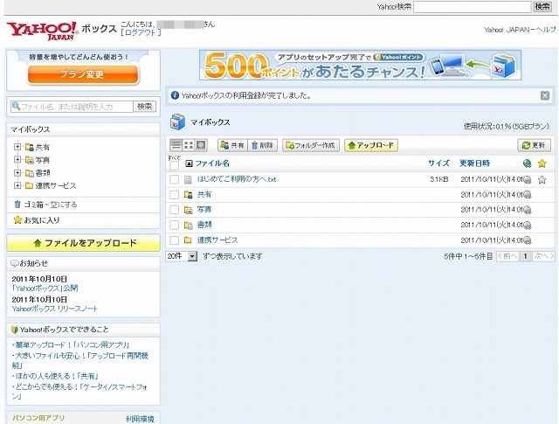
Task: Click the 連携サービス folder icon in file list
Action: [188, 240]
